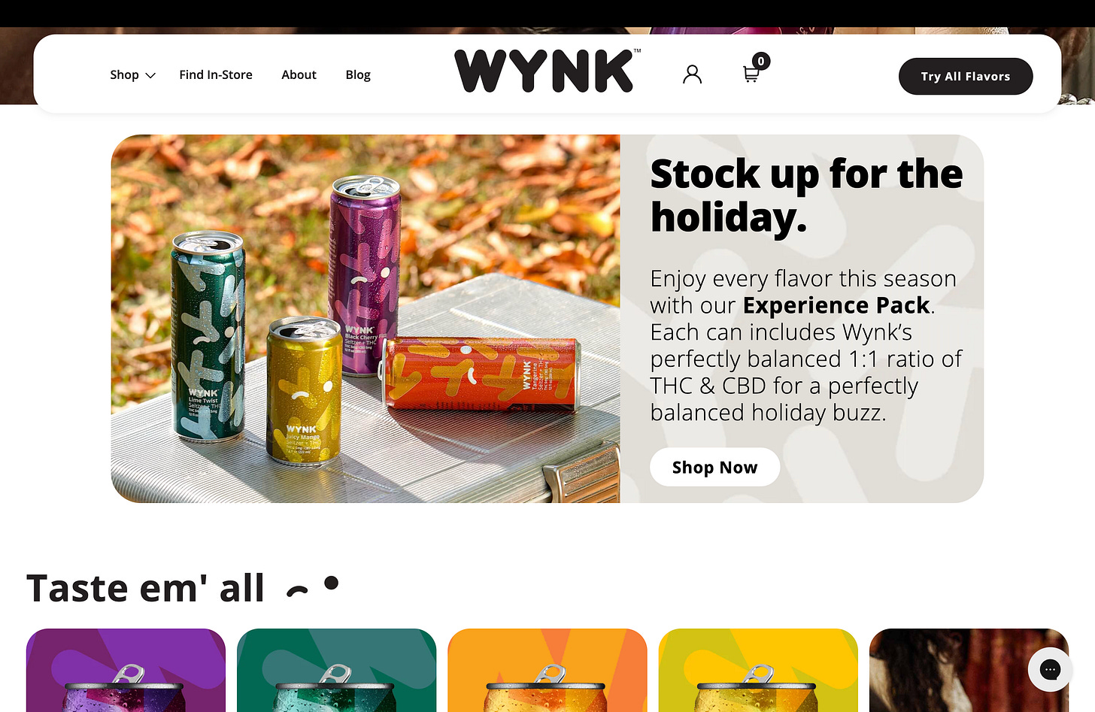This screenshot has height=712, width=1095.
Task: Select the purple can flavor card
Action: point(126,670)
